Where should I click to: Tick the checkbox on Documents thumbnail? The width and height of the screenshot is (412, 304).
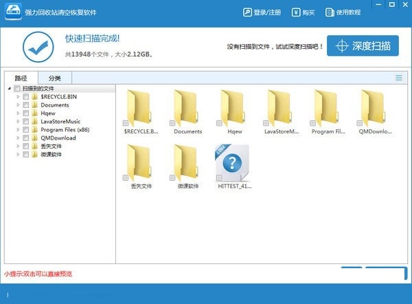coord(172,123)
